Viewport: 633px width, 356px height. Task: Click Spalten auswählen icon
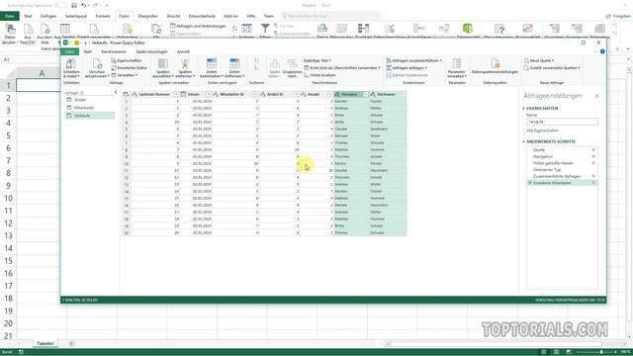coord(162,63)
